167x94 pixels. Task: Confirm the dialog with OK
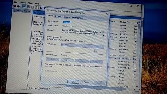[x=73, y=82]
